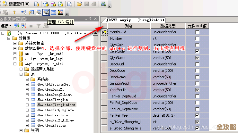Image resolution: width=238 pixels, height=133 pixels.
Task: Uncheck Allow Null for QiyeName
Action: (197, 58)
